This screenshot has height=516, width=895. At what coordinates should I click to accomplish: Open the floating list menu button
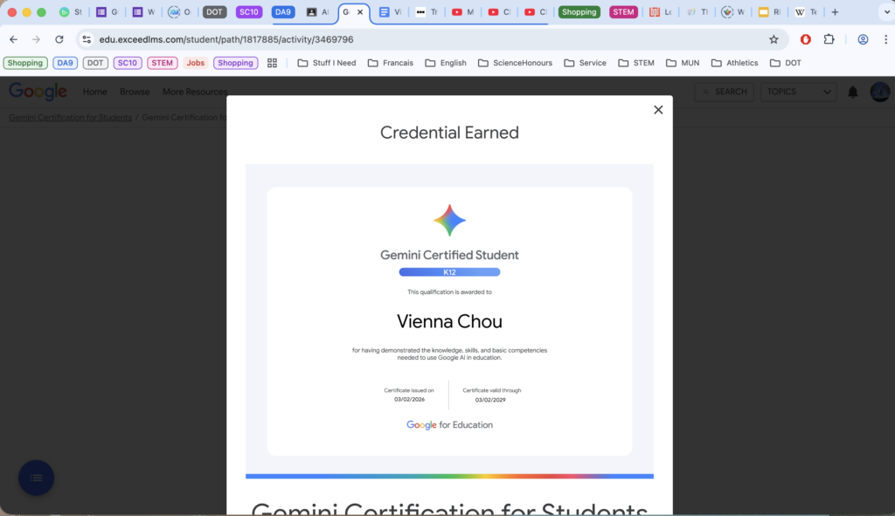click(36, 478)
